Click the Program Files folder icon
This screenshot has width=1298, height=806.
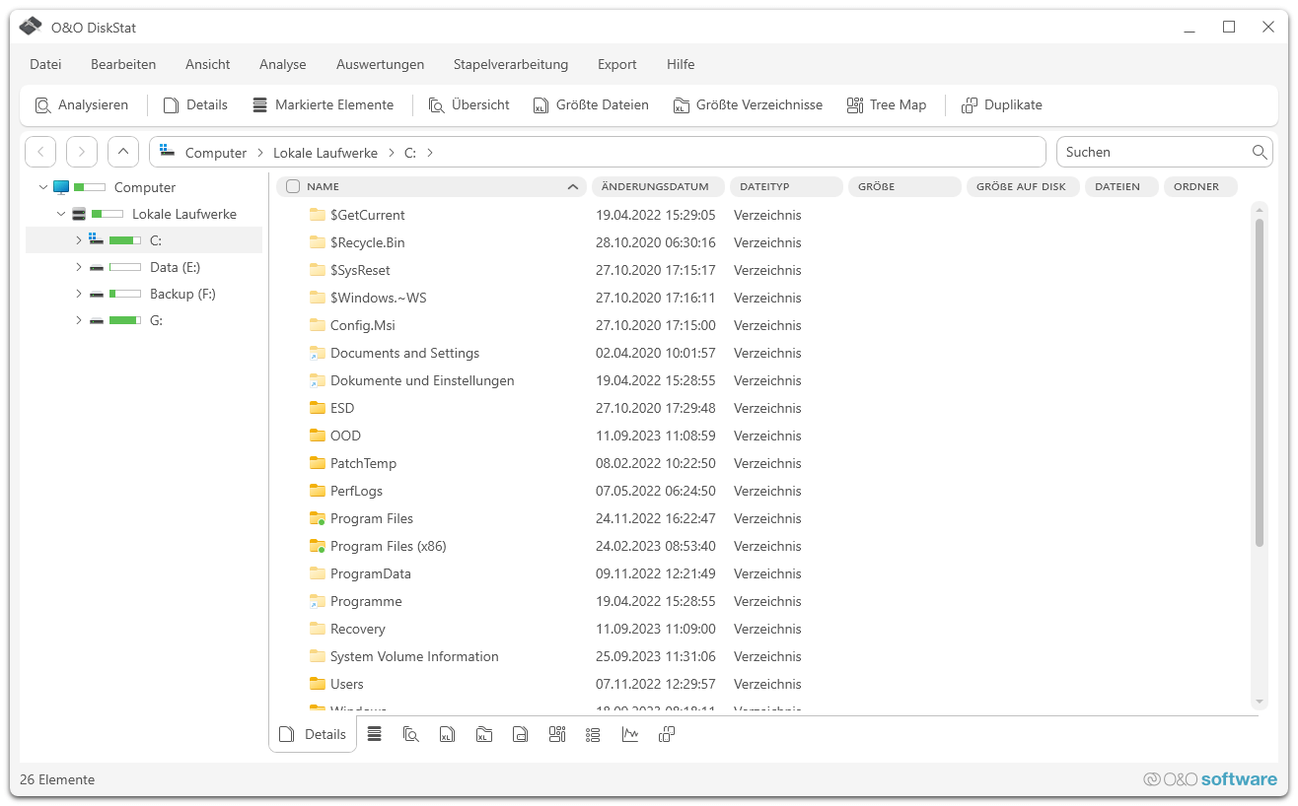pos(317,518)
